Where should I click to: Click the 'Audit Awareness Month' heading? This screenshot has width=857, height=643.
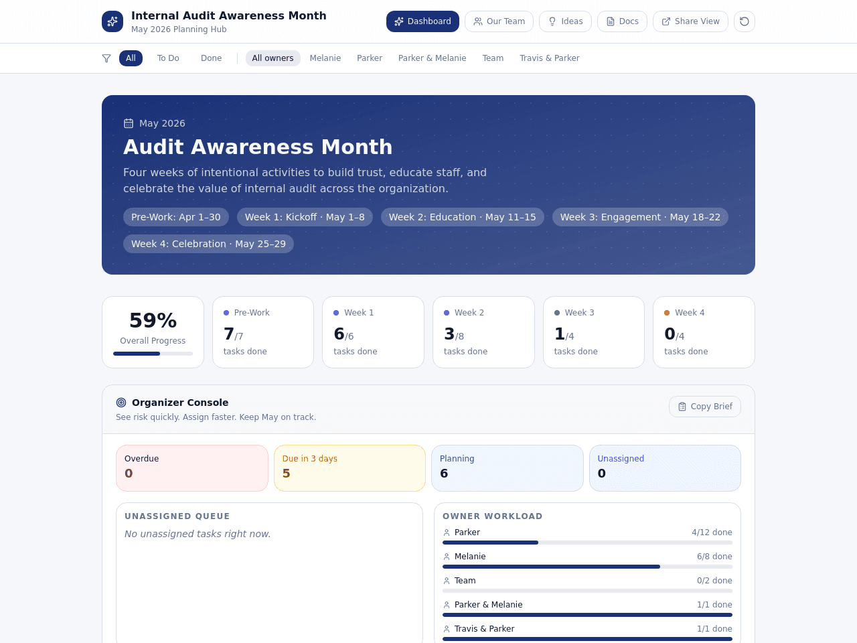pos(258,147)
